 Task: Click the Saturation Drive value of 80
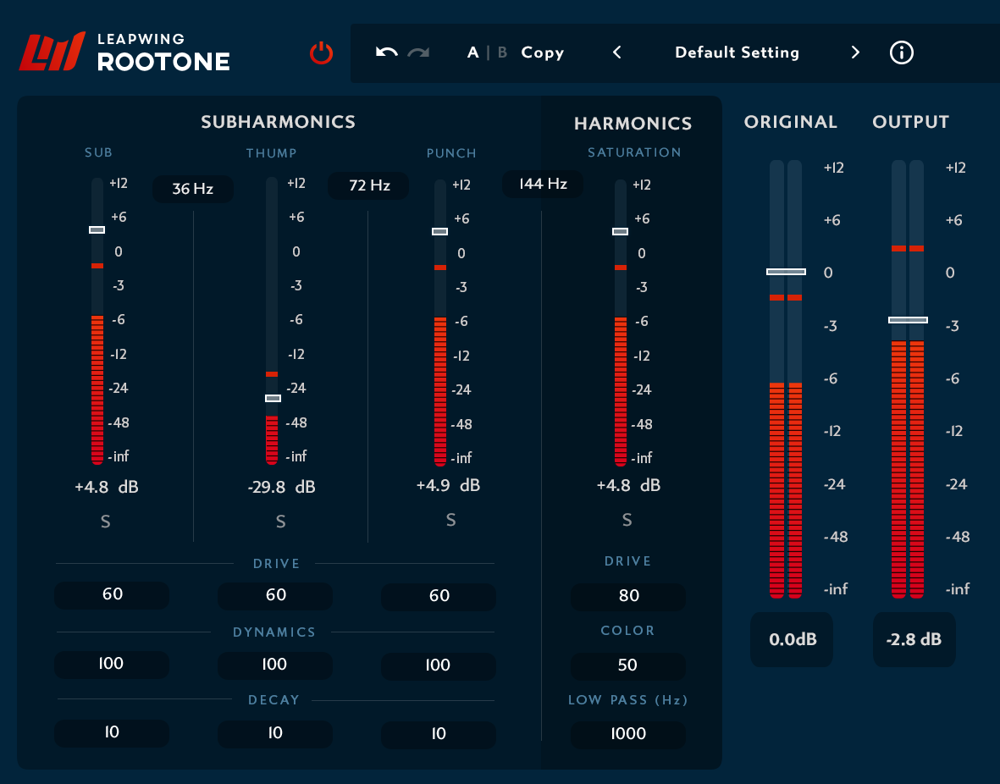click(627, 596)
